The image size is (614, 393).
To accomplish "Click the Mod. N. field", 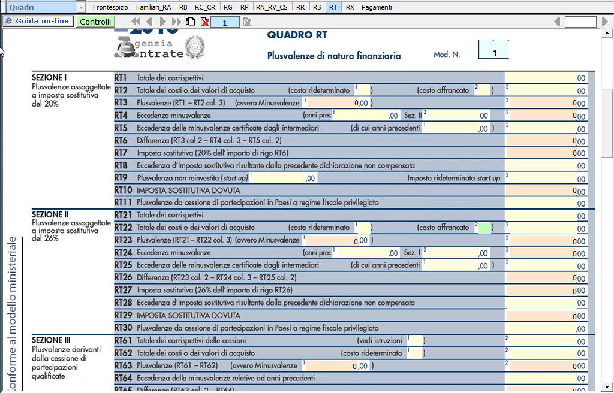I will coord(493,51).
